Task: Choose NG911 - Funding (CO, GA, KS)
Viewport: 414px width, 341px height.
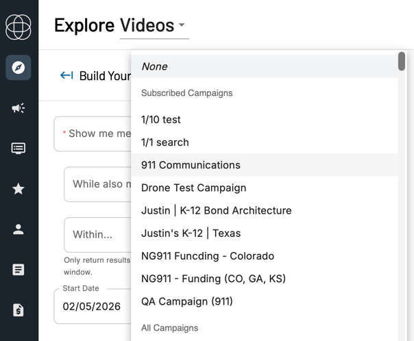Action: pos(213,279)
